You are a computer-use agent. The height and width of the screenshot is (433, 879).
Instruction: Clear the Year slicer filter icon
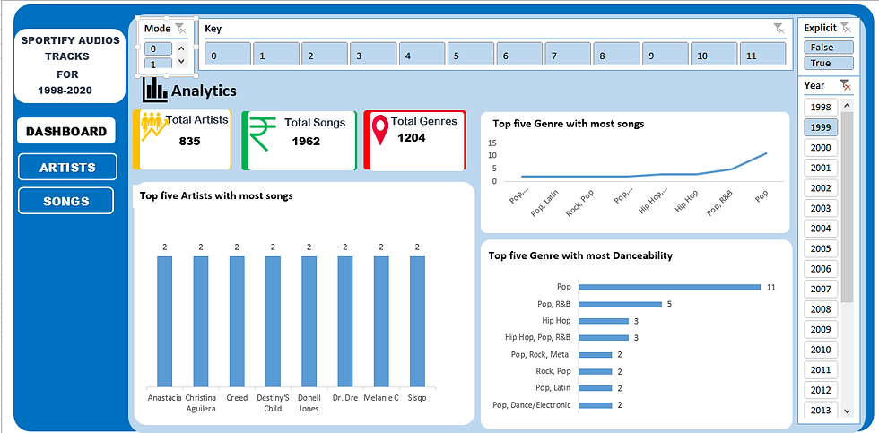coord(845,85)
